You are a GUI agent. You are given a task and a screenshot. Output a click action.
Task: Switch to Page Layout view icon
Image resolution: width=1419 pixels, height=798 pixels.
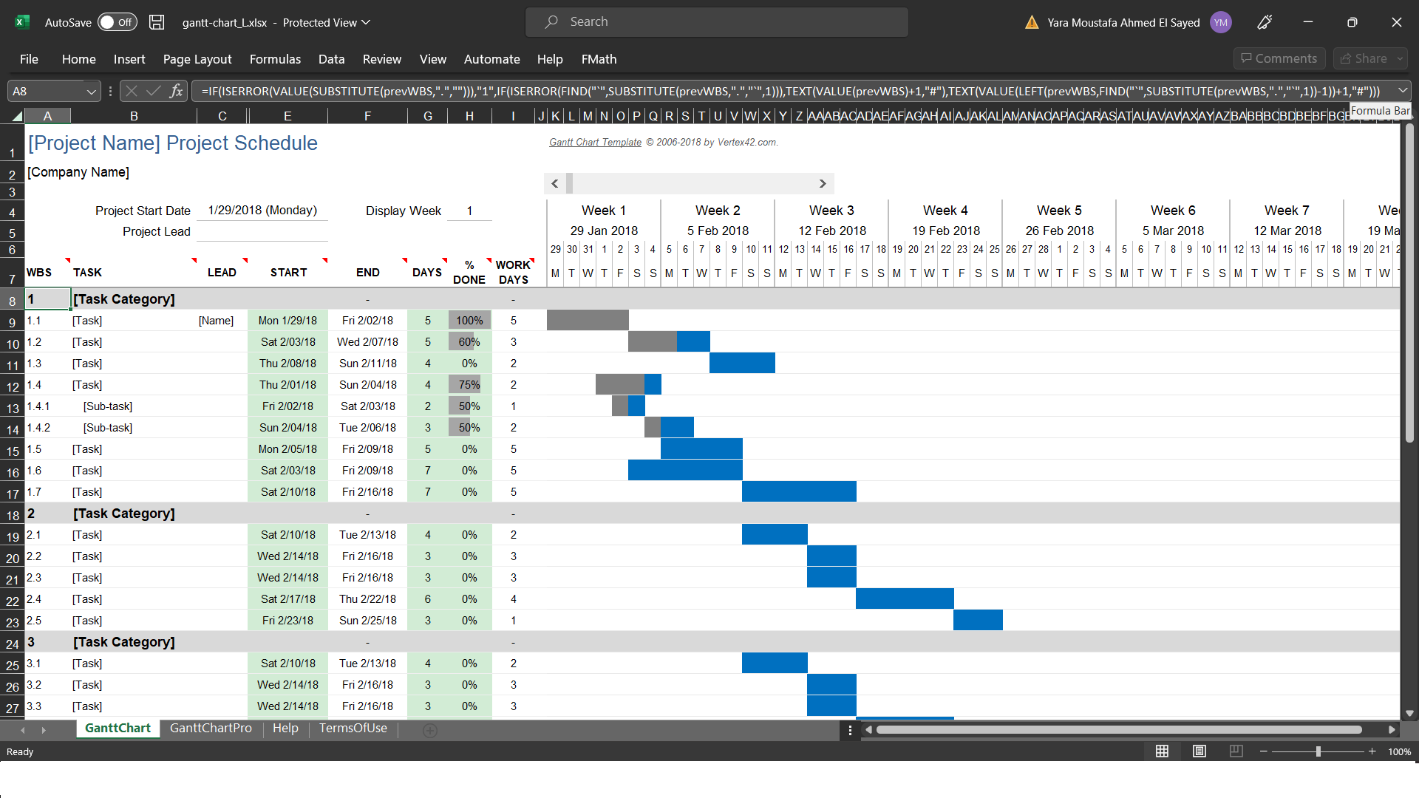click(x=1199, y=751)
